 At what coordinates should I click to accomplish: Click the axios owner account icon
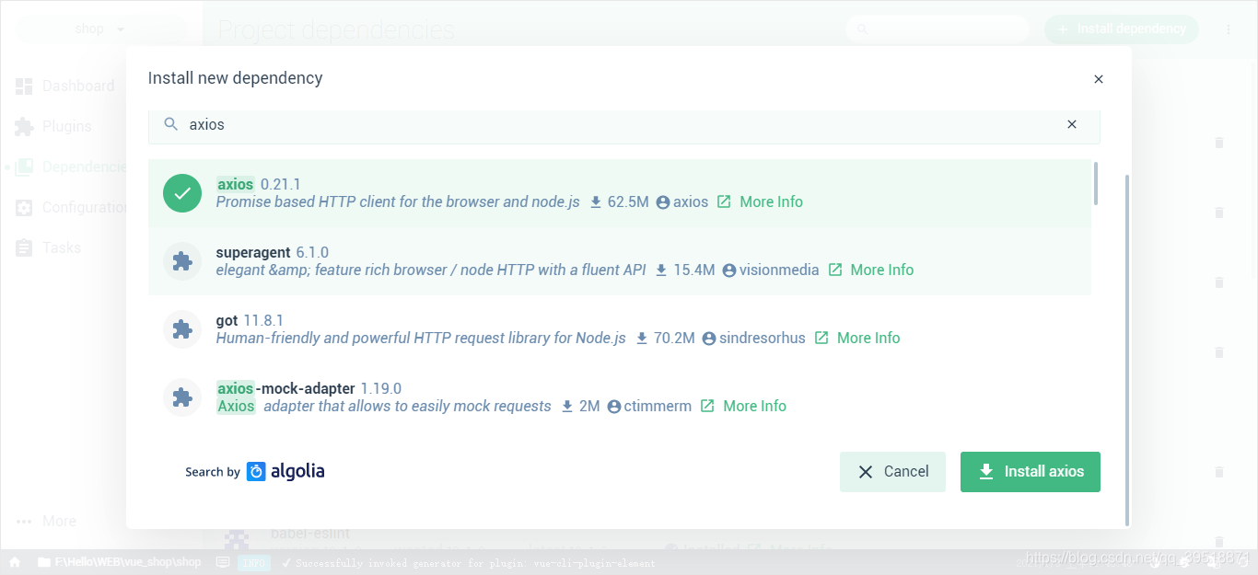click(x=663, y=201)
